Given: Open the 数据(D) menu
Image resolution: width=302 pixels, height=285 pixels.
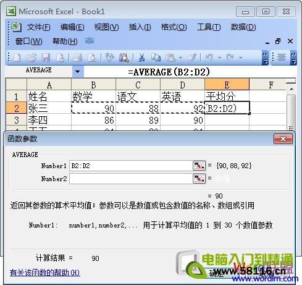Looking at the screenshot, I should [243, 27].
